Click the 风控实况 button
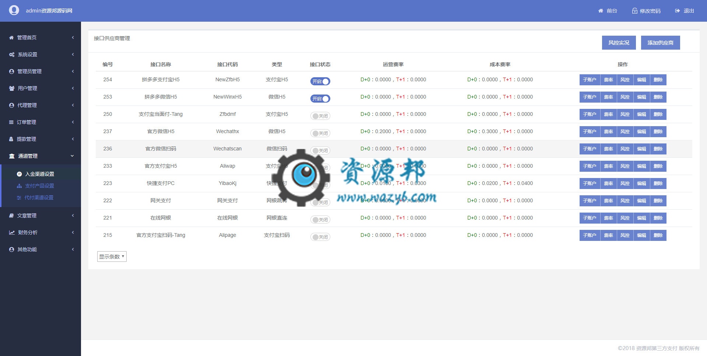The image size is (707, 356). click(x=619, y=43)
